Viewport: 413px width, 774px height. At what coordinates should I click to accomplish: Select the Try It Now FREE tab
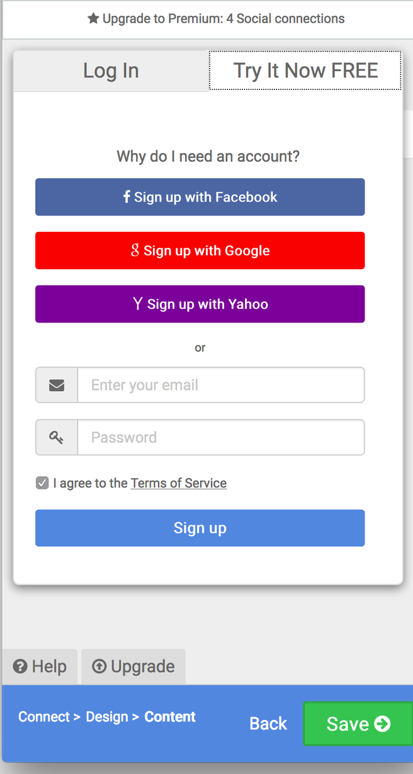305,71
